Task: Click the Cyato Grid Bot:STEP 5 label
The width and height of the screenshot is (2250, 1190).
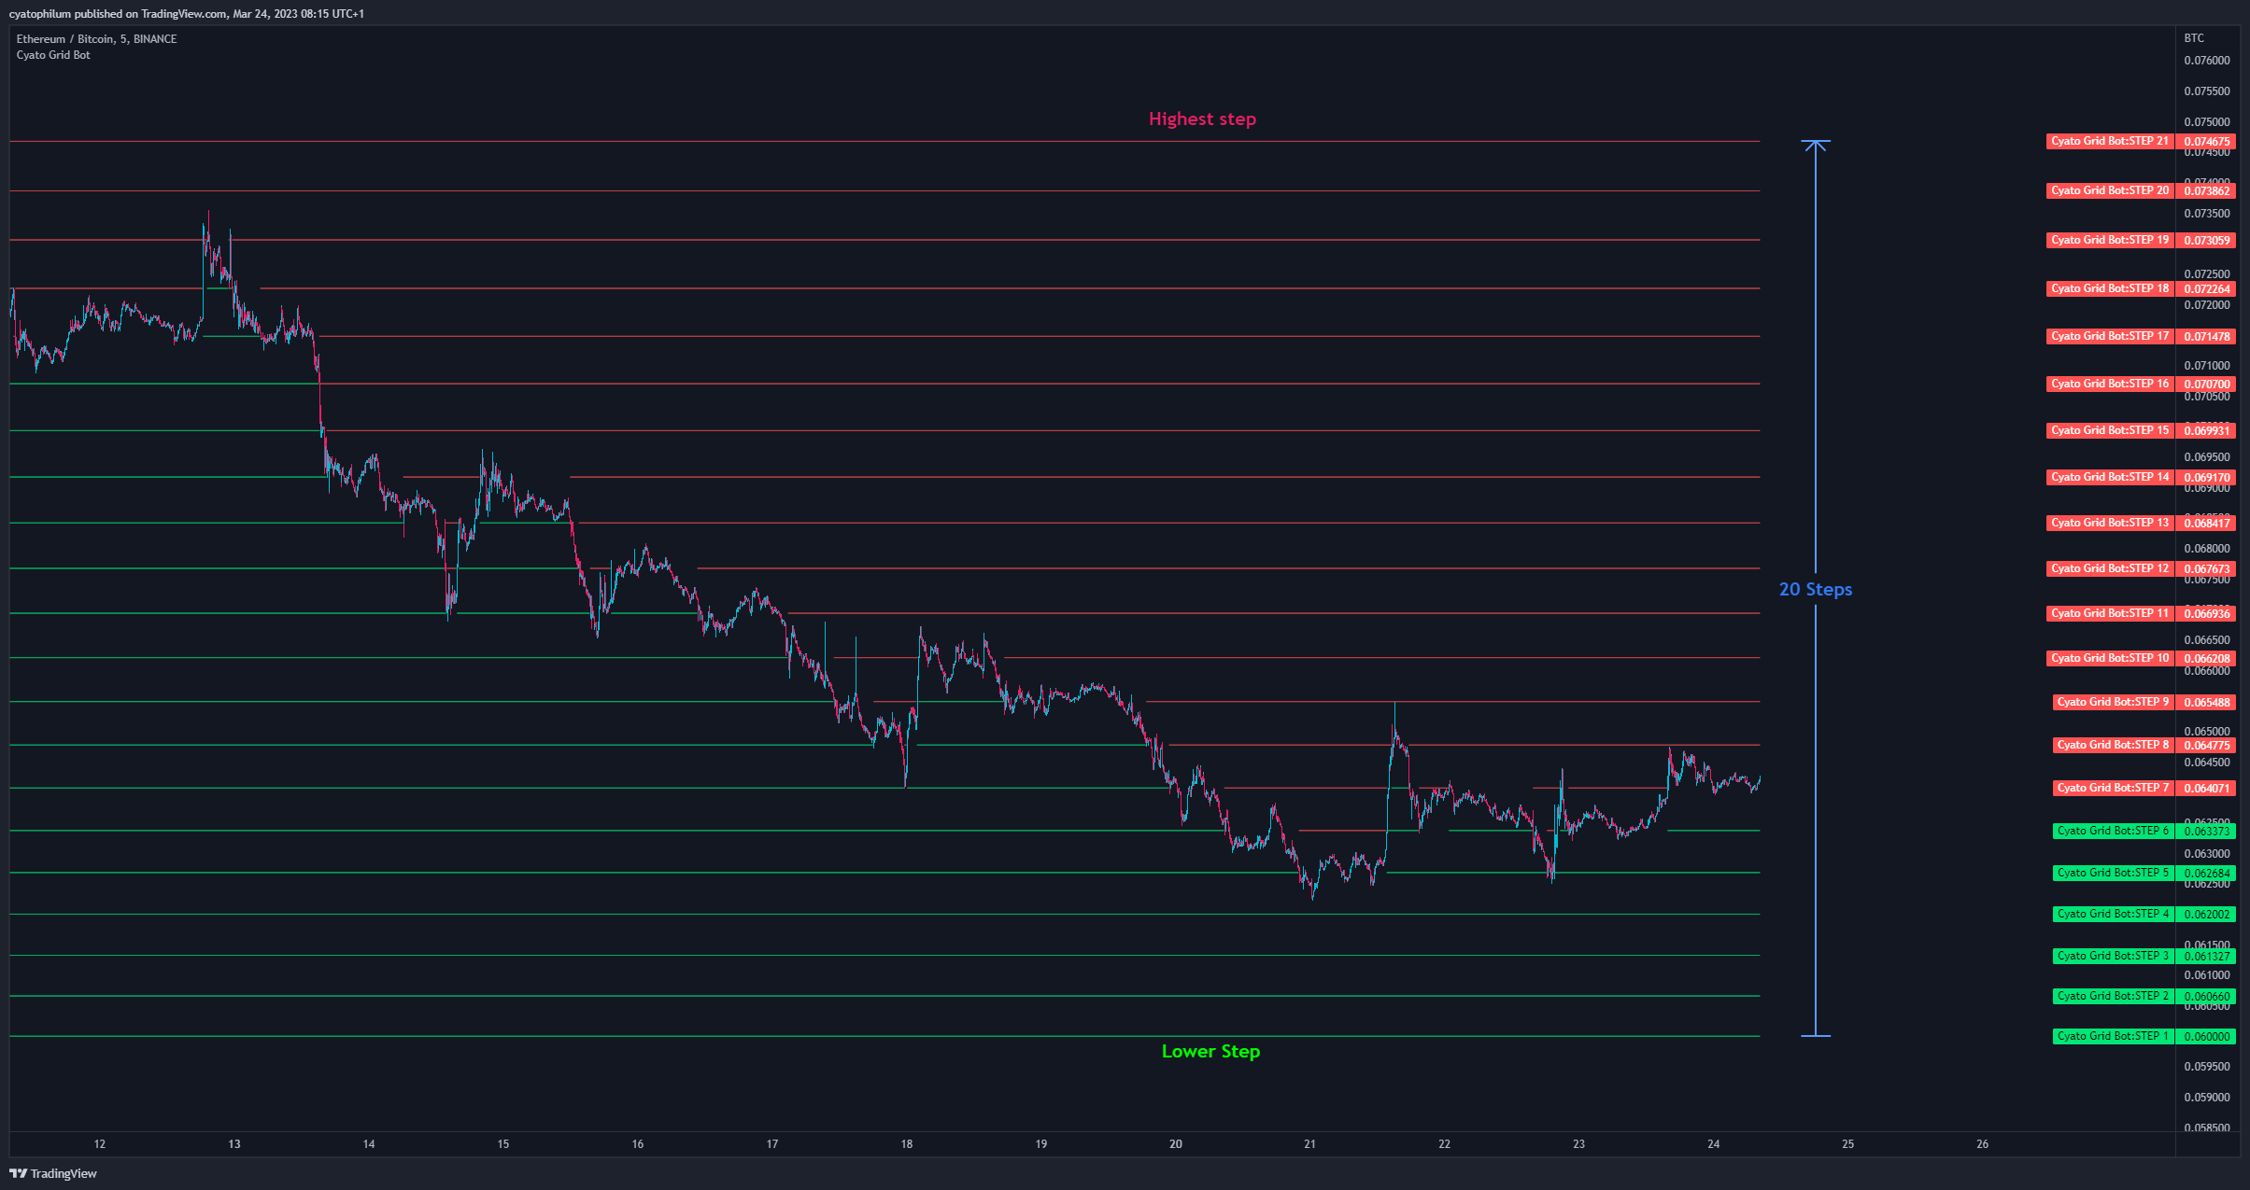Action: (x=2114, y=873)
